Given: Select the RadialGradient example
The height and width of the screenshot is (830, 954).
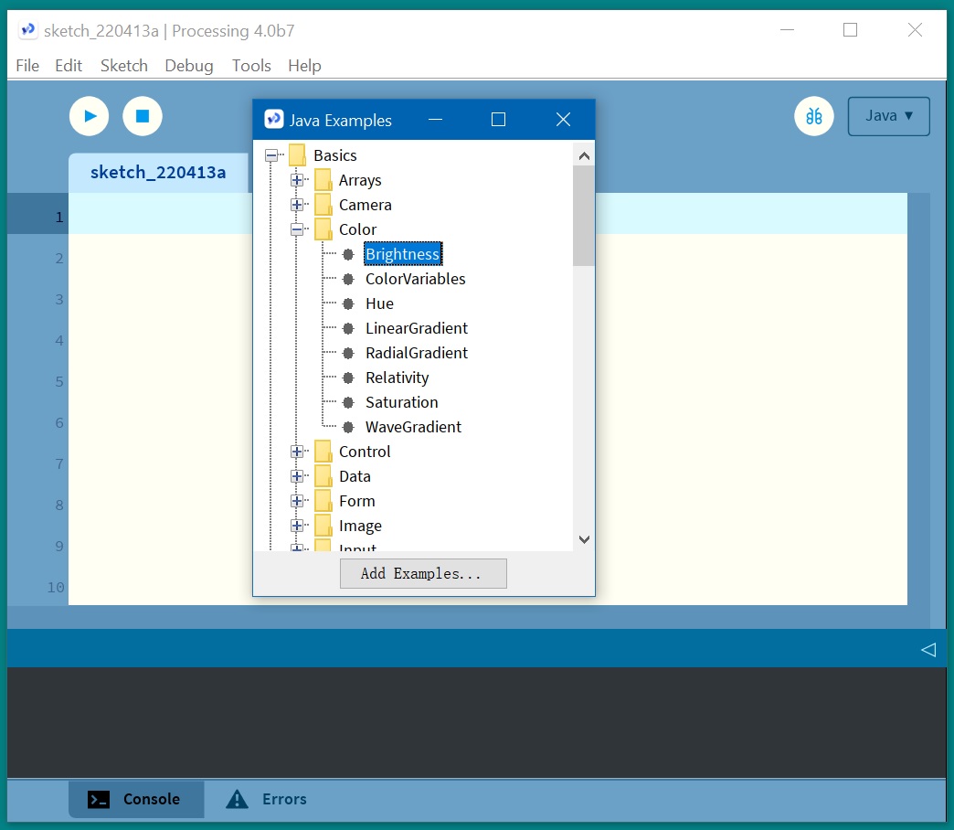Looking at the screenshot, I should tap(416, 353).
